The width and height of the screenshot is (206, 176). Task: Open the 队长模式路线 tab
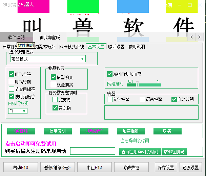point(71,47)
